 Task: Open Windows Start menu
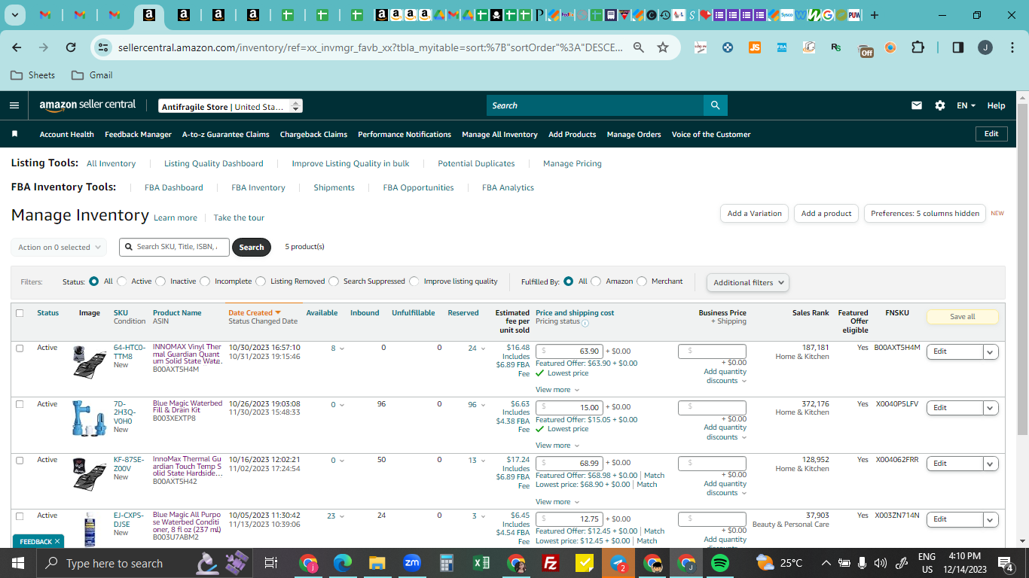[17, 563]
